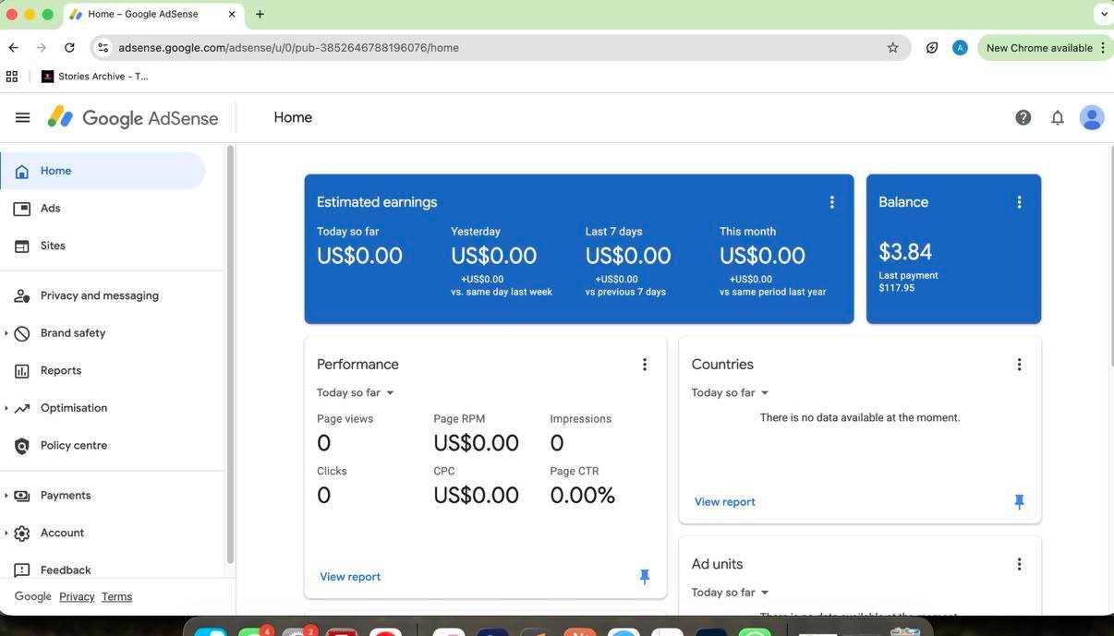Click the browser address bar
This screenshot has width=1114, height=636.
[x=499, y=48]
